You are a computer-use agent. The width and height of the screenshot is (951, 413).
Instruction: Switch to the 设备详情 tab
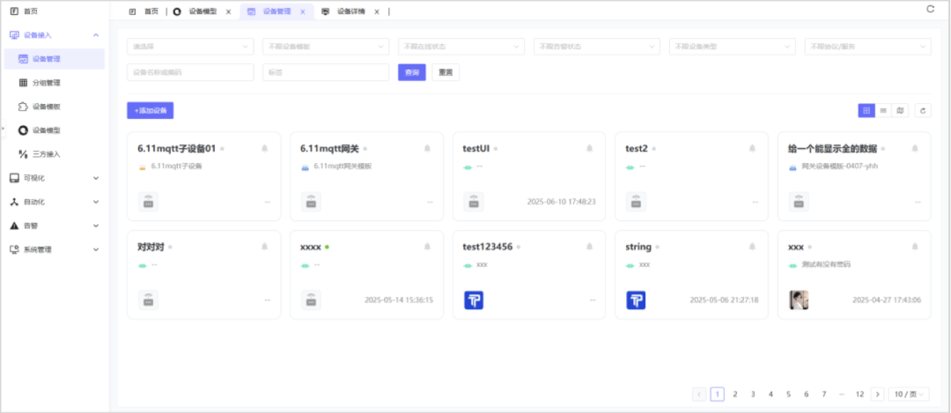352,12
